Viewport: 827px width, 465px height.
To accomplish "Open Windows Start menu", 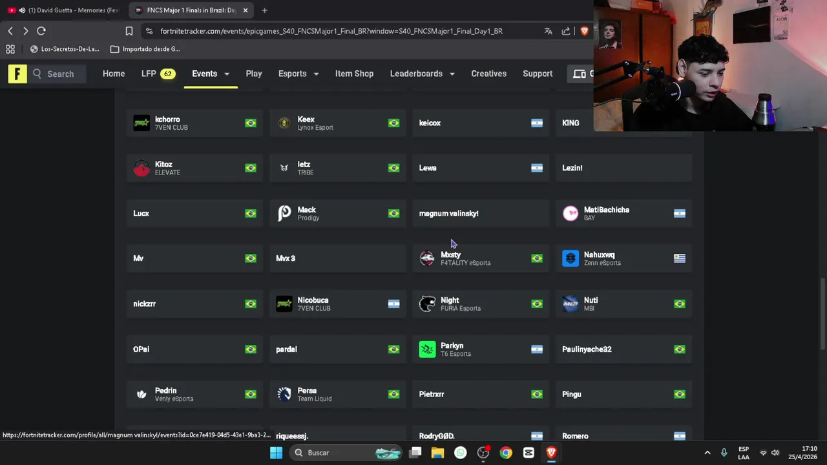I will 276,453.
